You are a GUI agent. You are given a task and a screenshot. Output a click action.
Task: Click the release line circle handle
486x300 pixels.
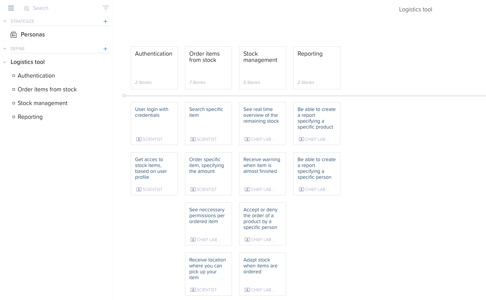124,96
